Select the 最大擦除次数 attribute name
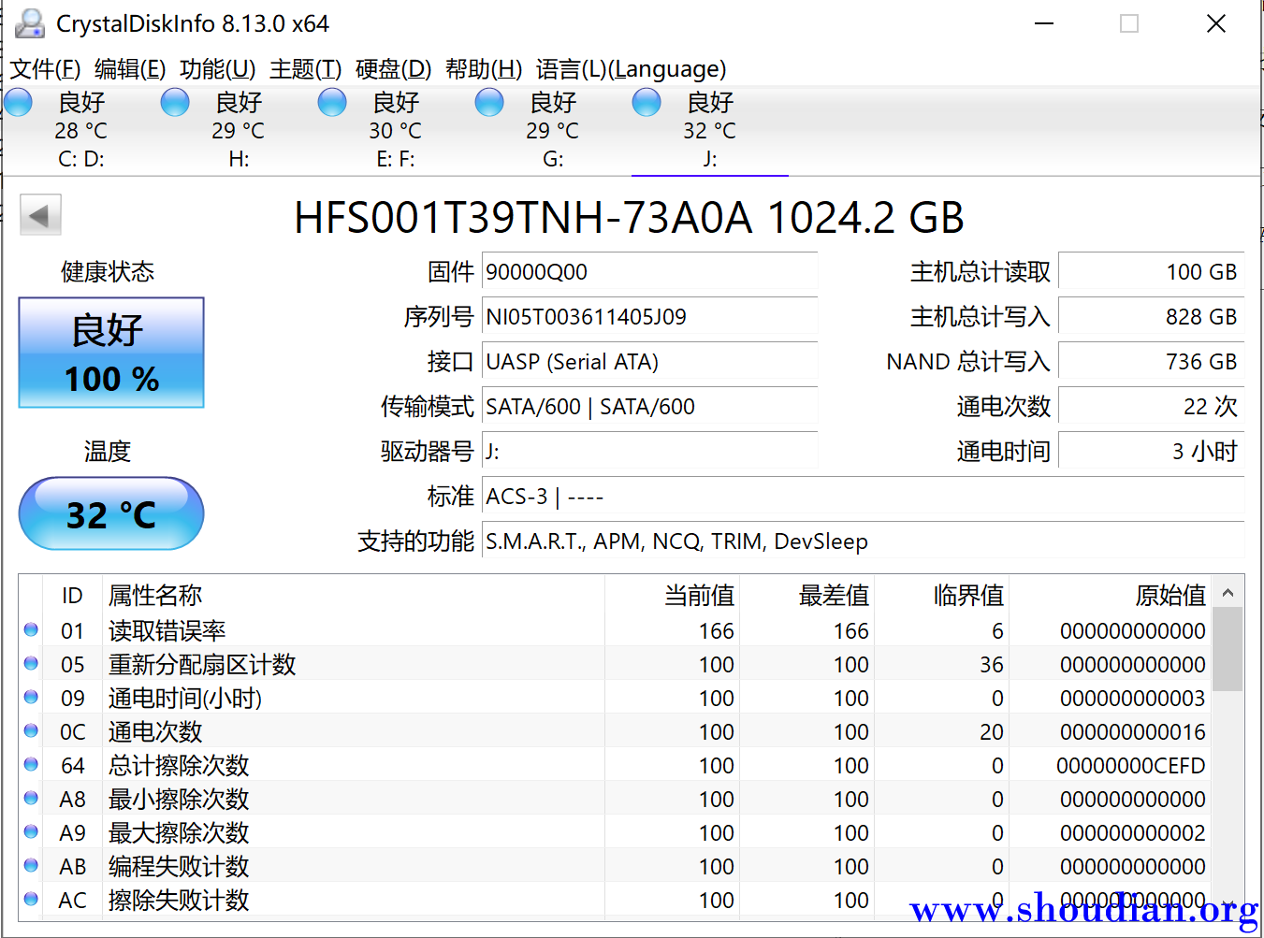Image resolution: width=1264 pixels, height=938 pixels. (x=179, y=832)
